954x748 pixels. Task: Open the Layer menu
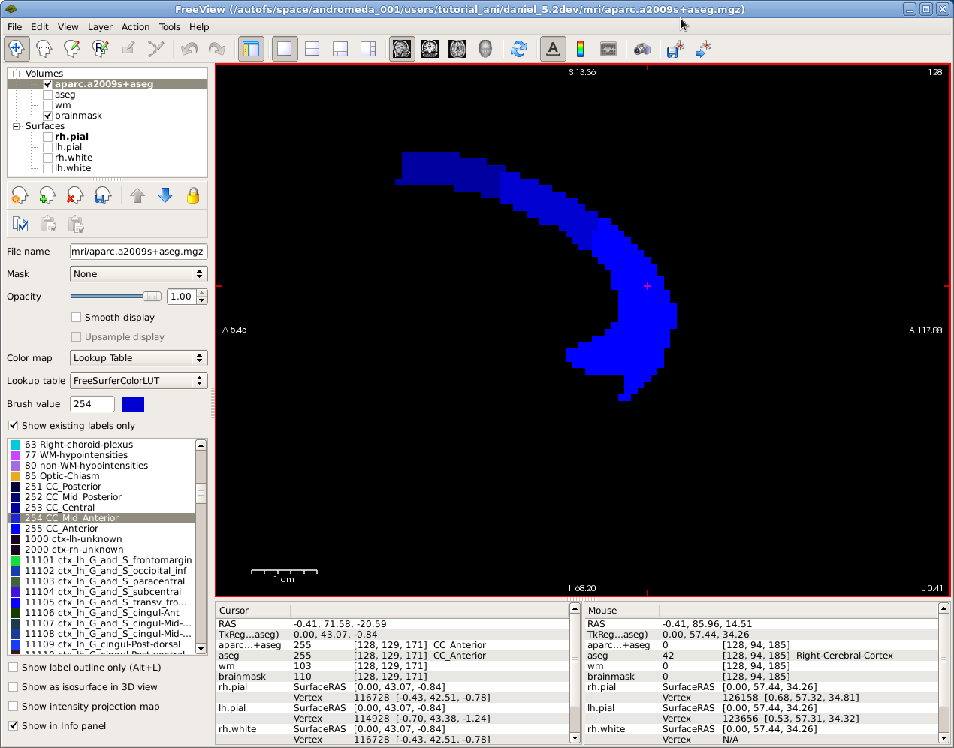(100, 26)
